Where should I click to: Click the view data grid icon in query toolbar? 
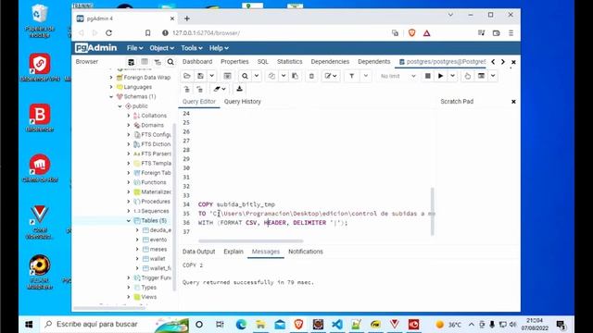227,76
